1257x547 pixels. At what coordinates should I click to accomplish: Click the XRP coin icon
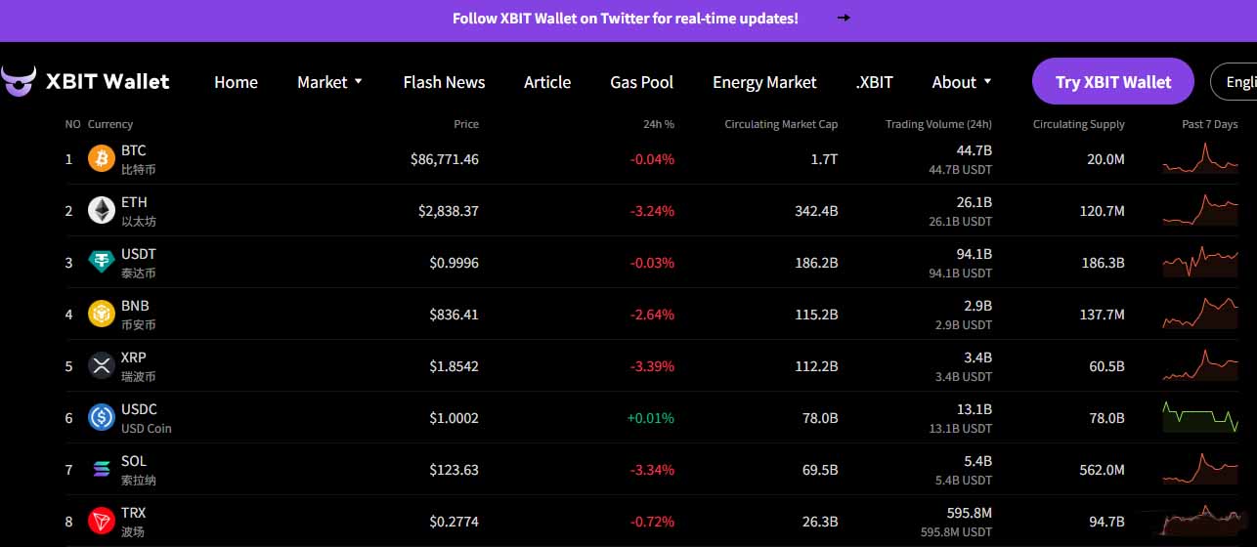(102, 365)
